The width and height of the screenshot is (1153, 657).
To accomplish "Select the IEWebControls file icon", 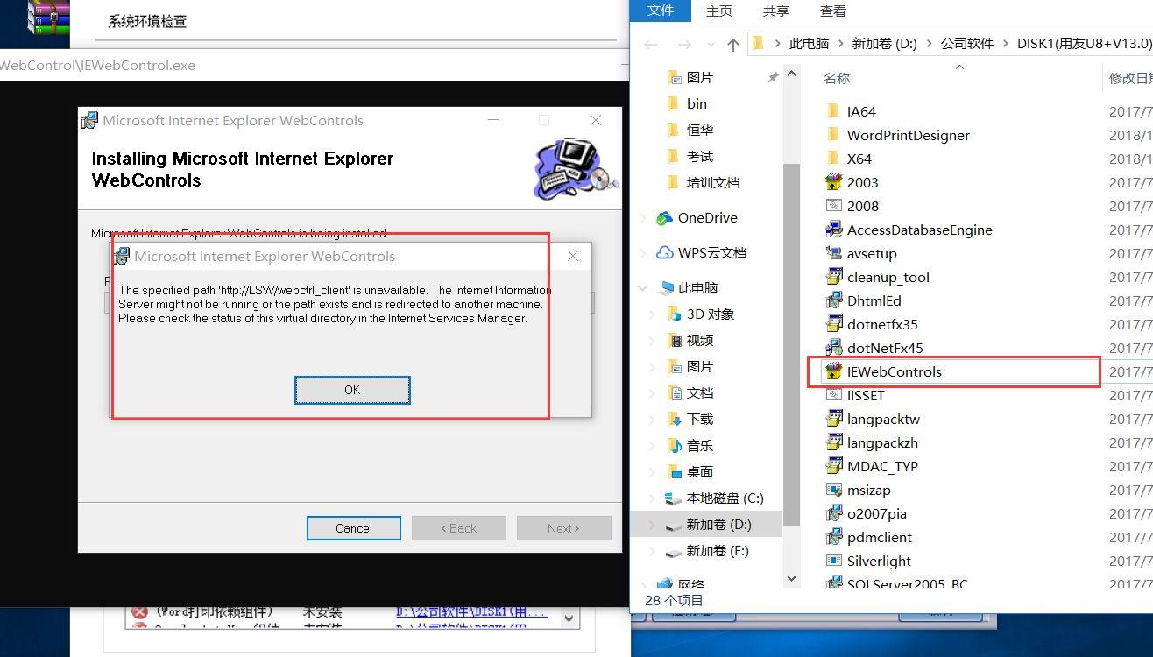I will [x=834, y=371].
